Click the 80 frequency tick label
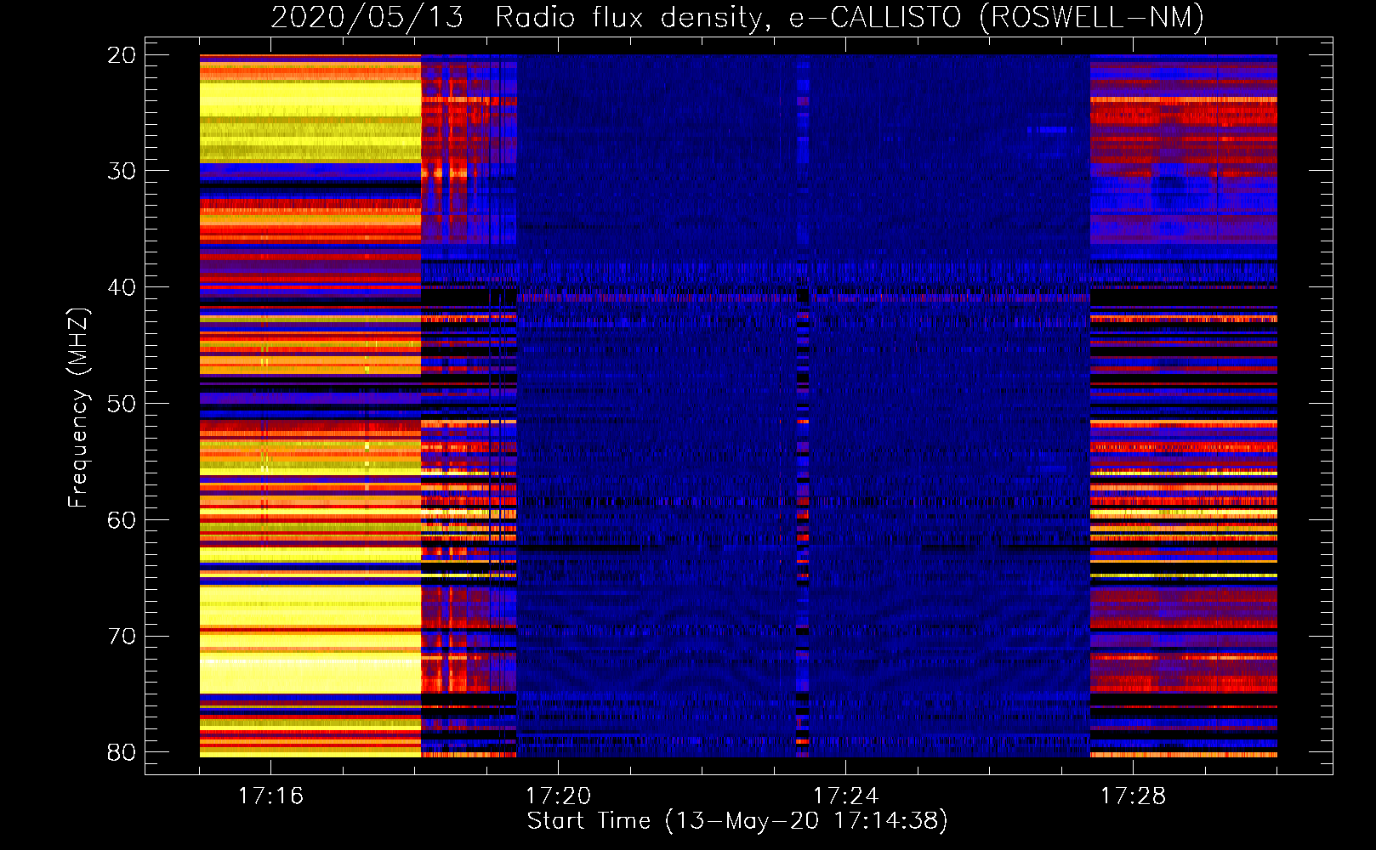This screenshot has height=850, width=1376. tap(122, 752)
